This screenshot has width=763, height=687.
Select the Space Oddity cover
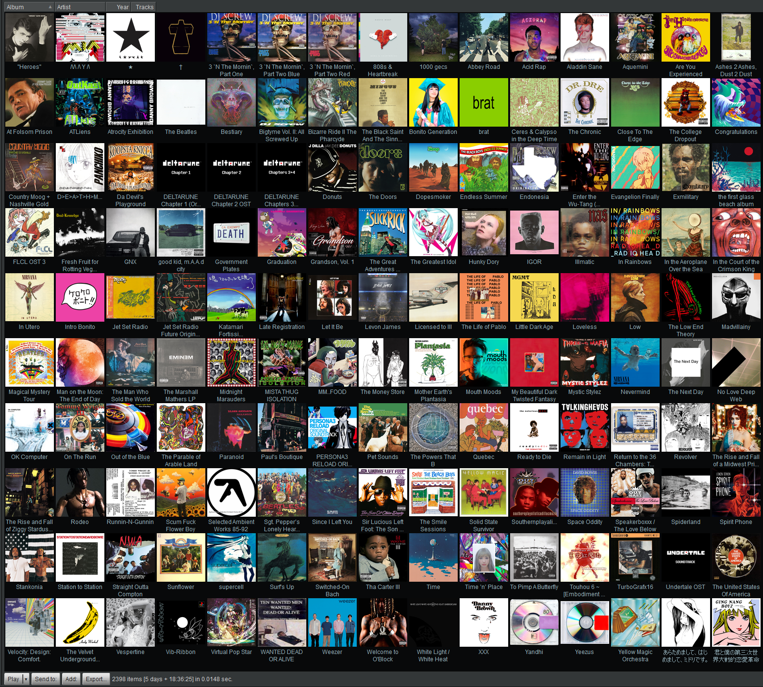click(x=585, y=492)
